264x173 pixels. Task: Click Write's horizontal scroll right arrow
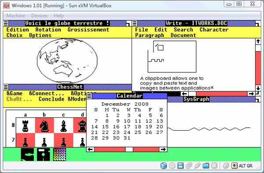coord(251,94)
